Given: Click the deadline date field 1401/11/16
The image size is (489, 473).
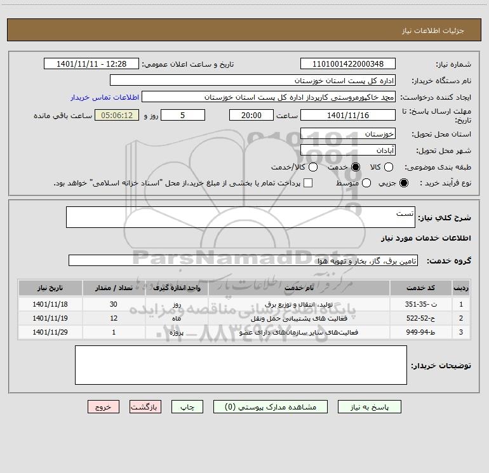Looking at the screenshot, I should click(x=348, y=115).
